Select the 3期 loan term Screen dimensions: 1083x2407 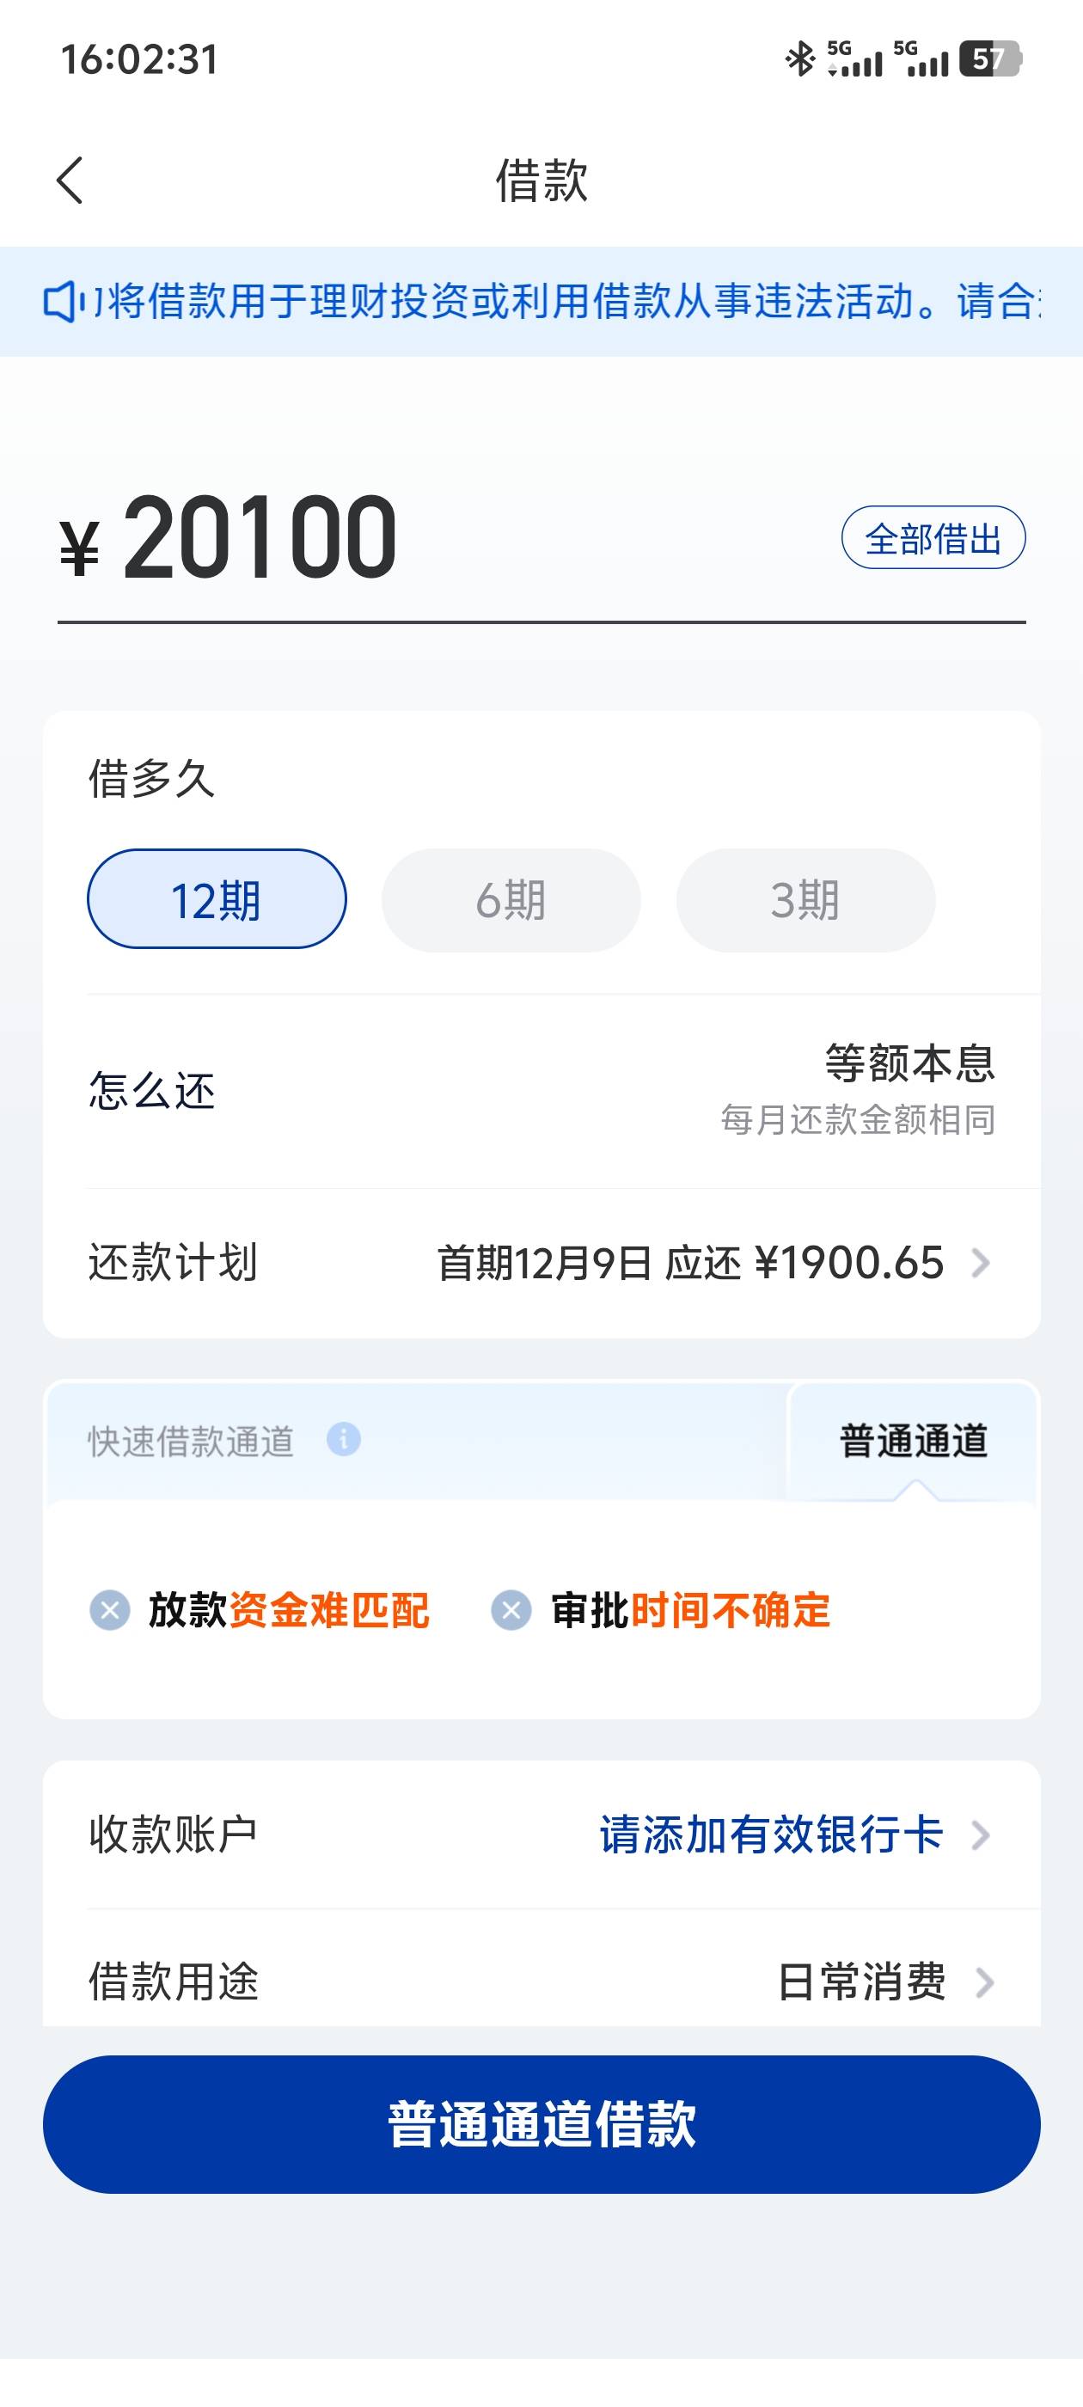805,899
